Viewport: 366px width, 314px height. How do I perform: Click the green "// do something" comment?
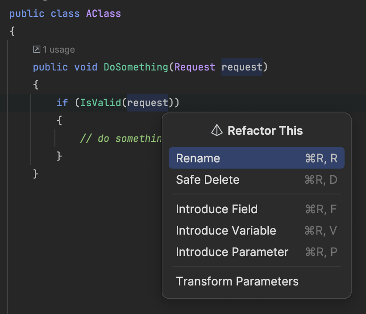pyautogui.click(x=121, y=139)
